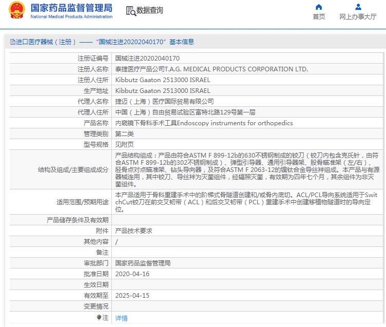The width and height of the screenshot is (386, 327).
Task: Click the 代理人名称 row label
Action: pyautogui.click(x=93, y=102)
